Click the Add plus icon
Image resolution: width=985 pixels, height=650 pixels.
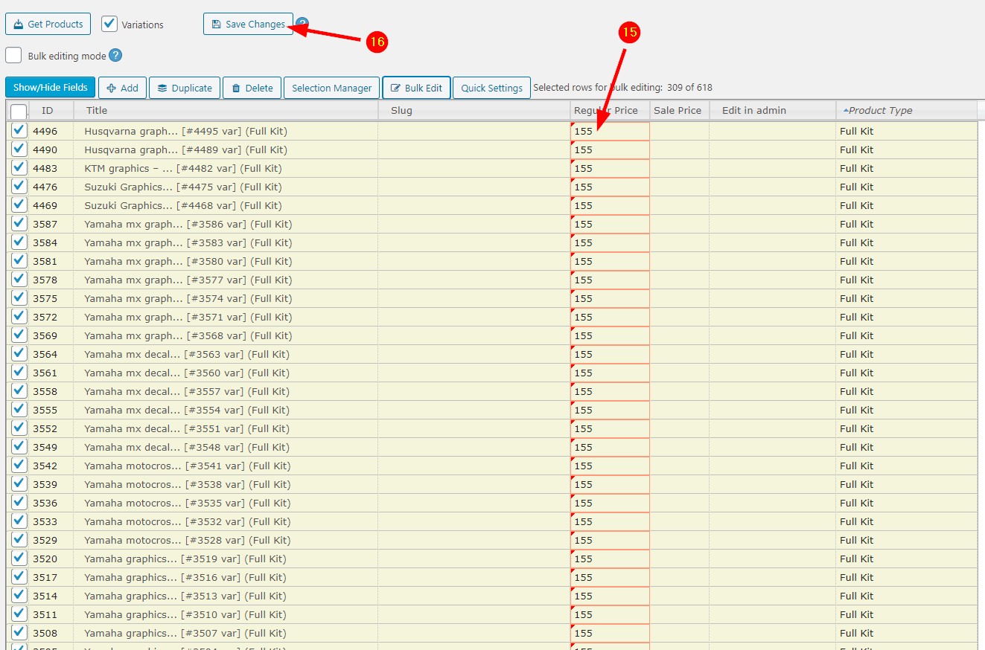point(111,88)
